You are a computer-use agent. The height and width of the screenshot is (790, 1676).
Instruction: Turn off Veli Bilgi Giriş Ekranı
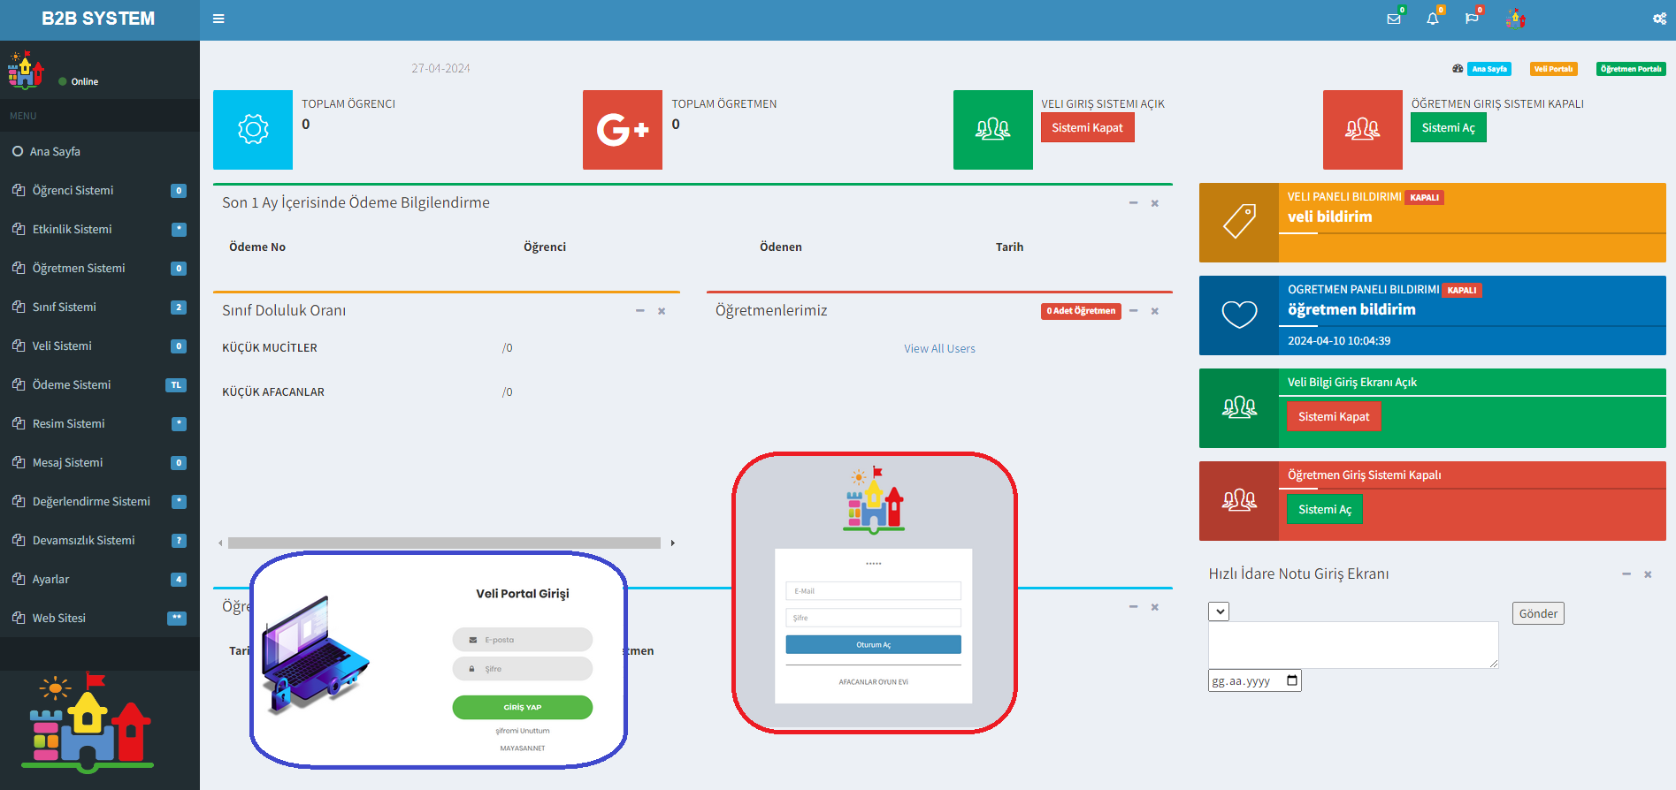pos(1333,417)
